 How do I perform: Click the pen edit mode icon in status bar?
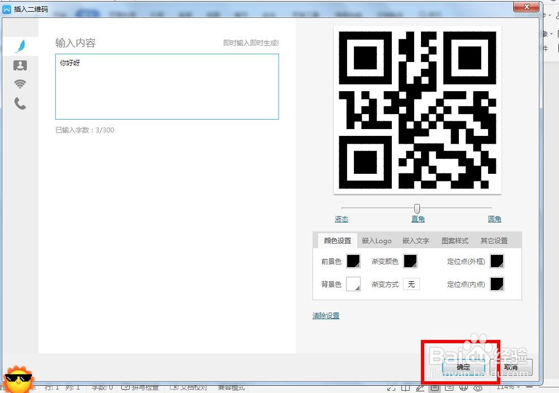[x=420, y=387]
